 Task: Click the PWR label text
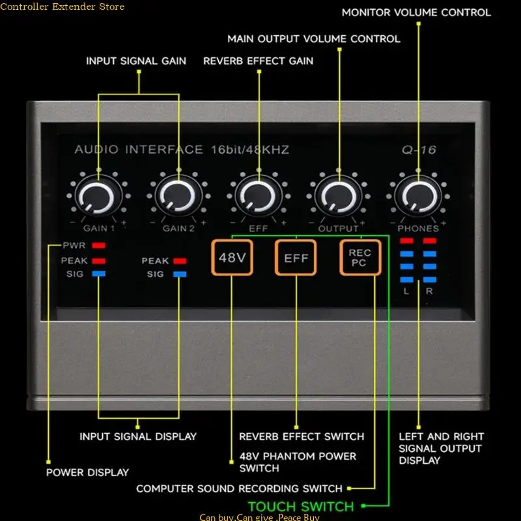click(74, 246)
